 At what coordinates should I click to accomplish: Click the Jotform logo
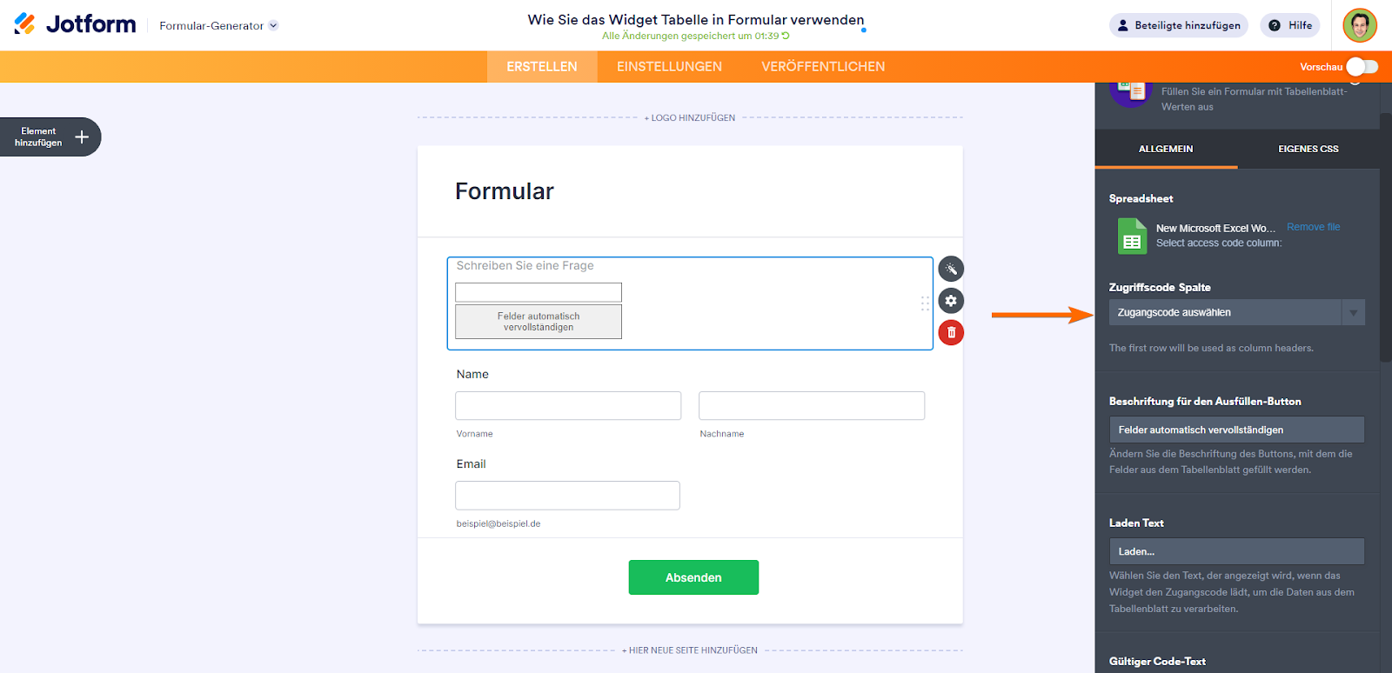[x=75, y=24]
